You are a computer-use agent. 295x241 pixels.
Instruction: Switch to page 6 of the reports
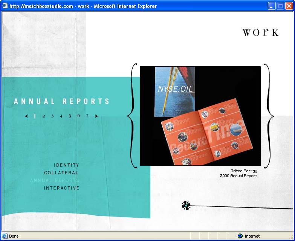pos(78,116)
